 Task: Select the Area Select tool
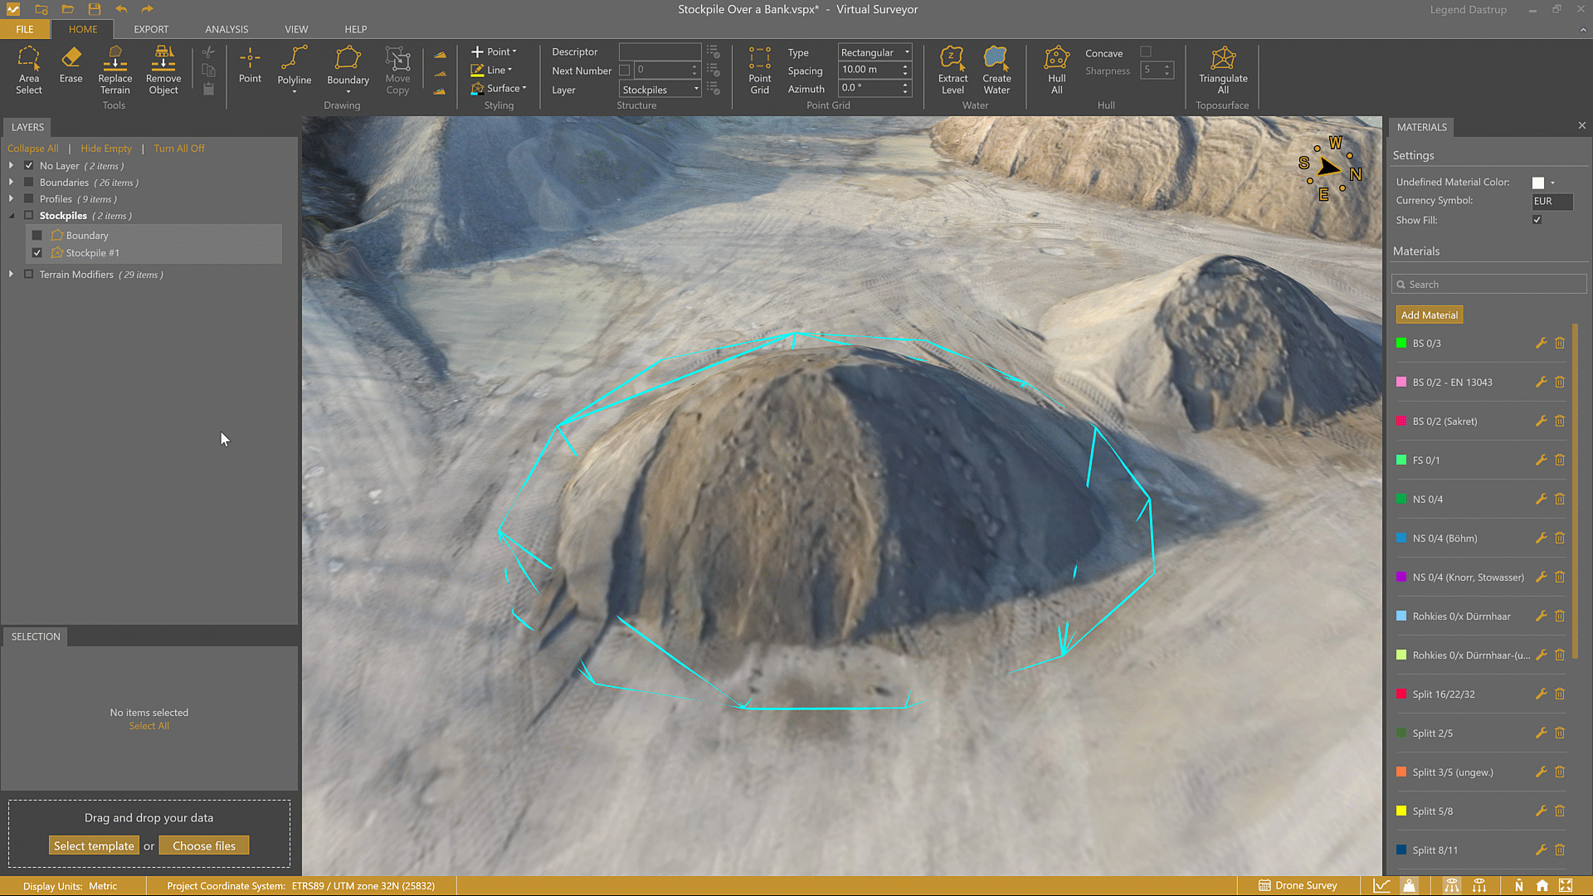coord(28,70)
